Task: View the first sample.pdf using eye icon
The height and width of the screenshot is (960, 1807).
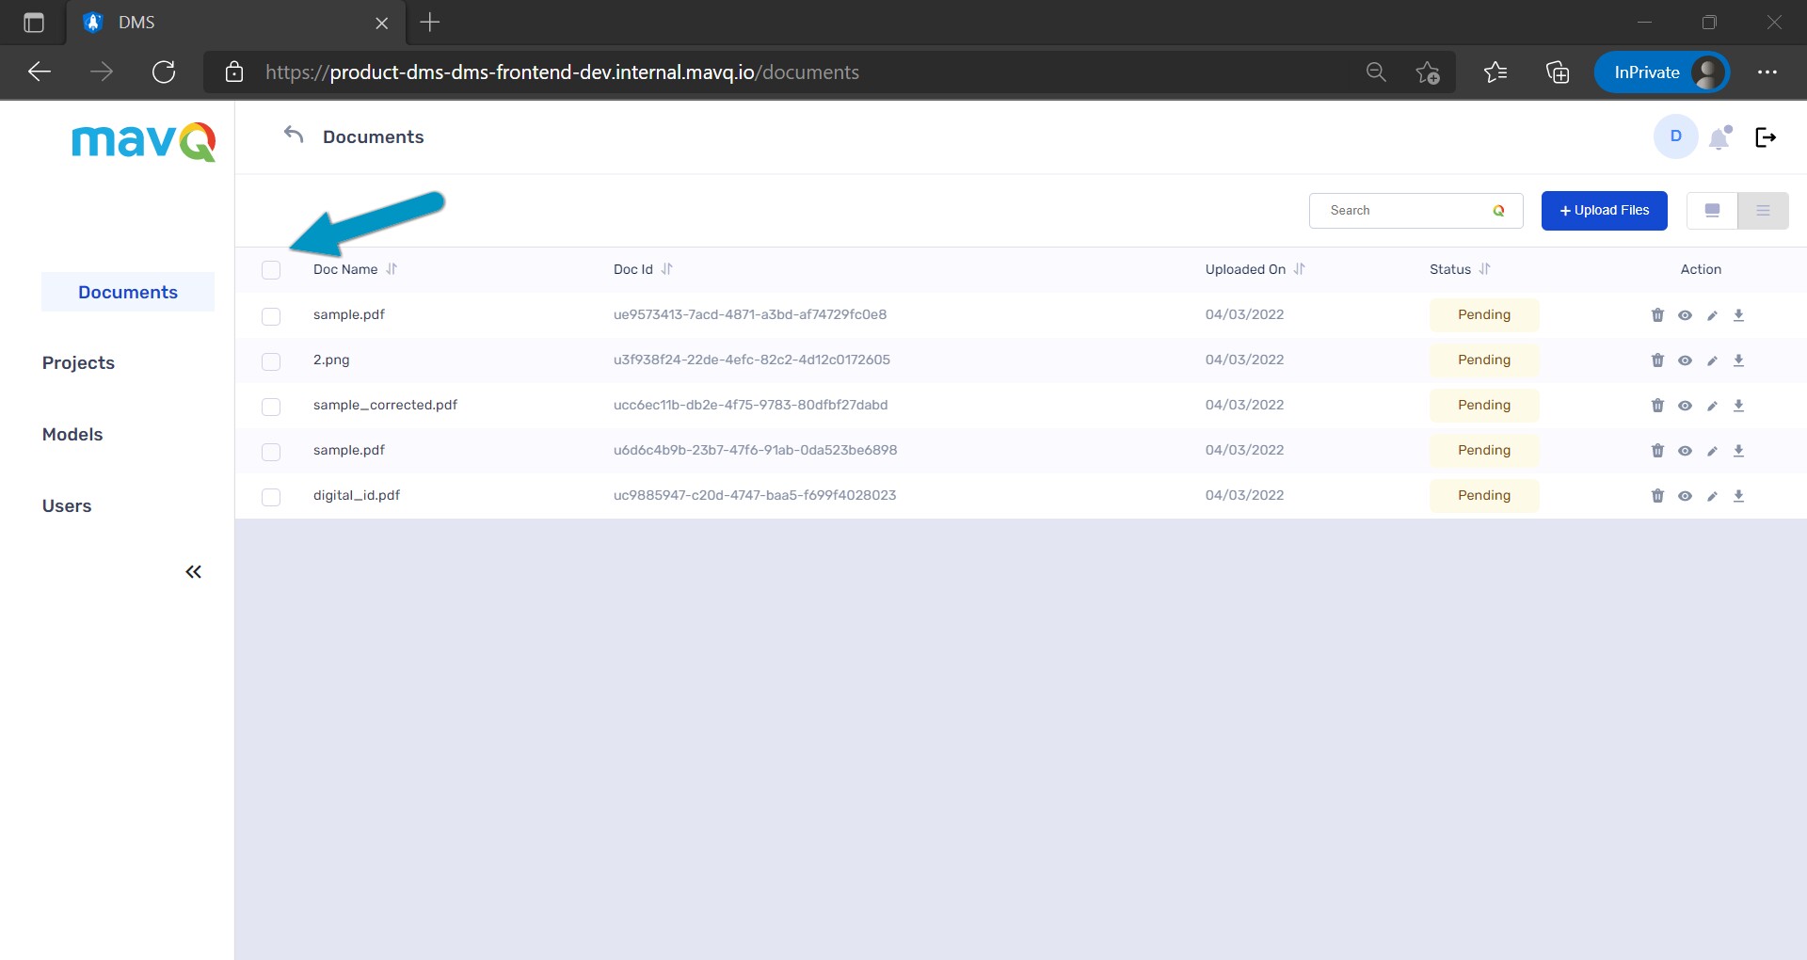Action: click(1685, 315)
